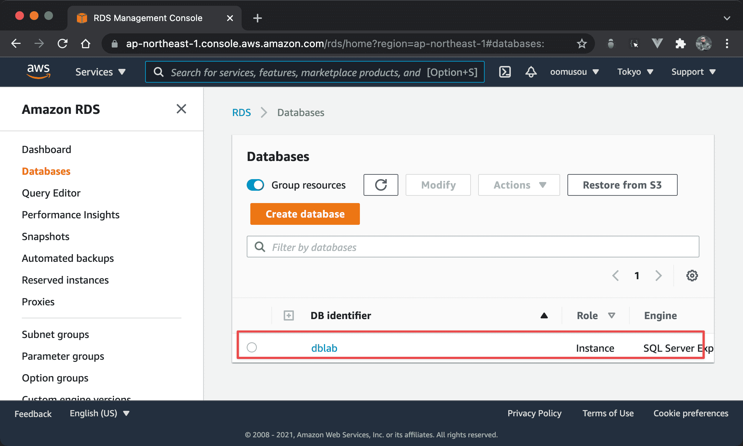Click the Restore from S3 button
This screenshot has height=446, width=743.
click(x=623, y=185)
